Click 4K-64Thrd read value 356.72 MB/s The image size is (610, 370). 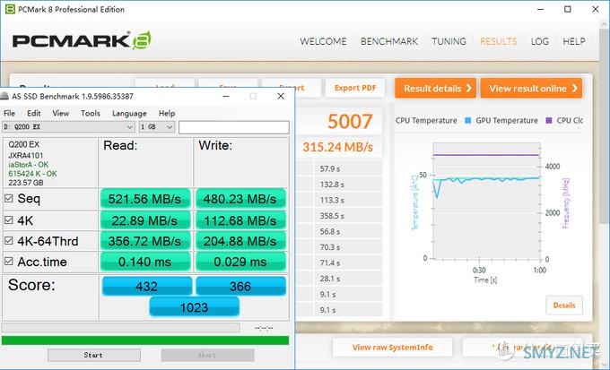click(x=144, y=241)
